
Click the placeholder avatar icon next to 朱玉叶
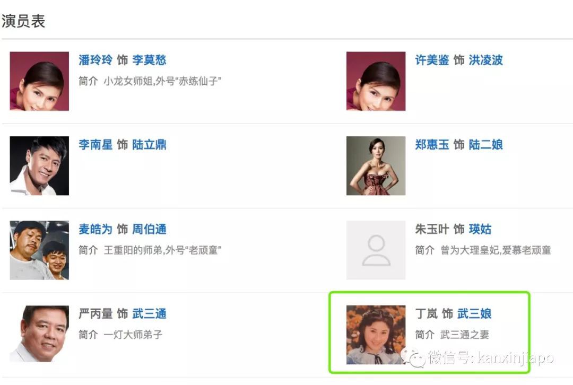pyautogui.click(x=376, y=250)
